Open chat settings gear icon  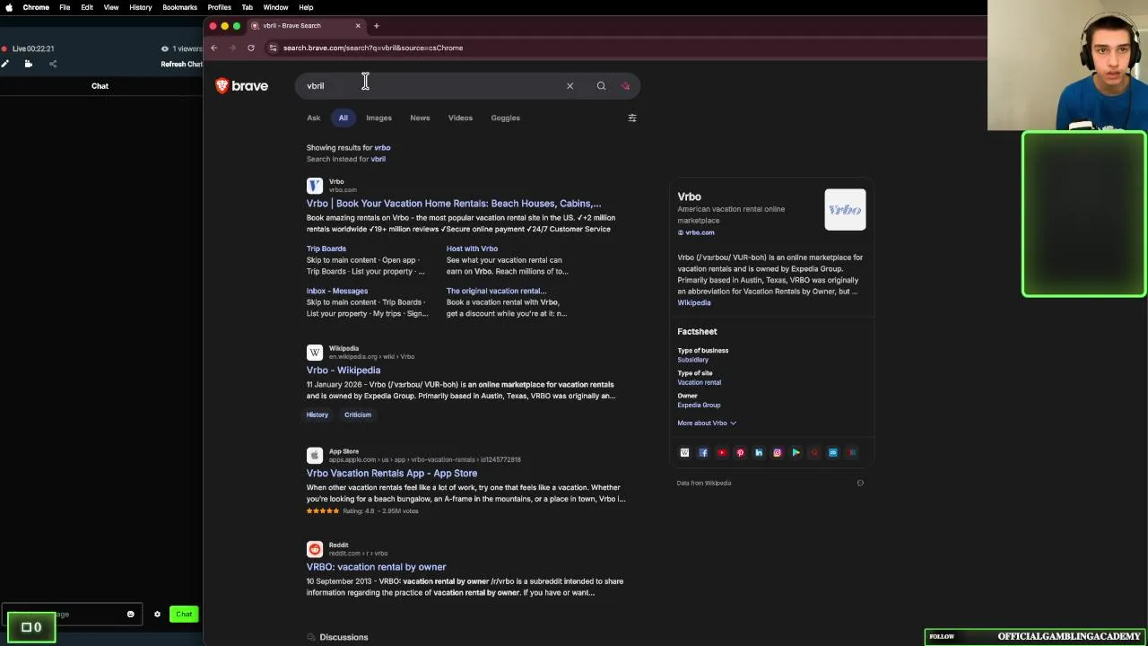157,615
